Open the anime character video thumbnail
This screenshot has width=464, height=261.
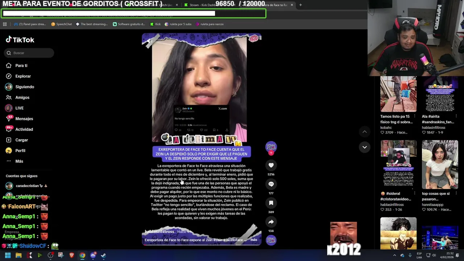pyautogui.click(x=398, y=233)
